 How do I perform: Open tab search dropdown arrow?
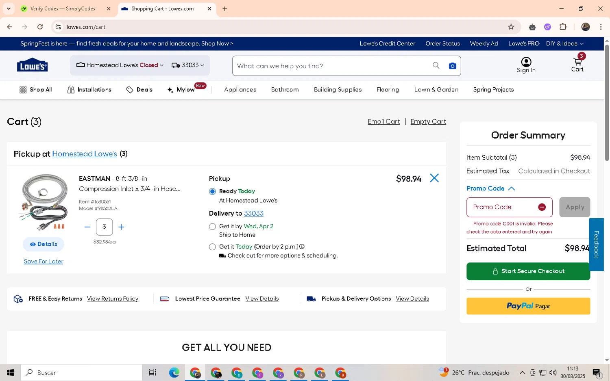[9, 9]
